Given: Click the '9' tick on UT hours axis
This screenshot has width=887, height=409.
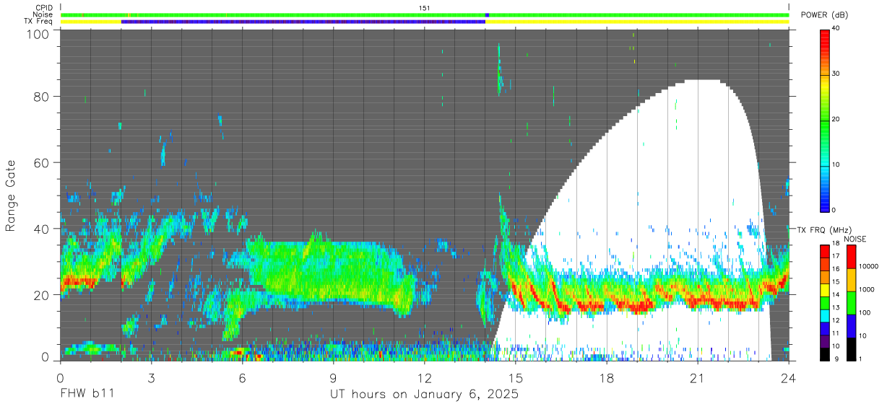Looking at the screenshot, I should [333, 378].
